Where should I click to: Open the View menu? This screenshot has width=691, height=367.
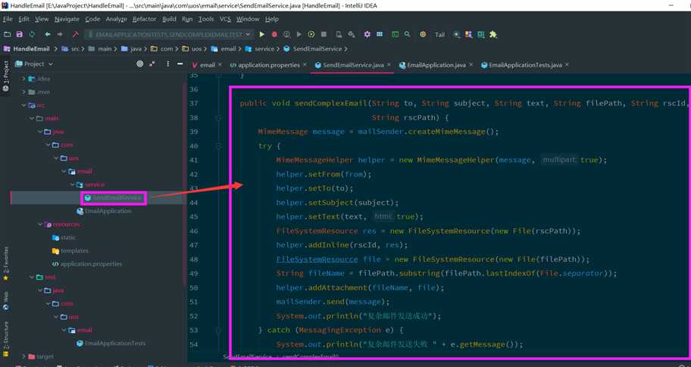pos(42,19)
